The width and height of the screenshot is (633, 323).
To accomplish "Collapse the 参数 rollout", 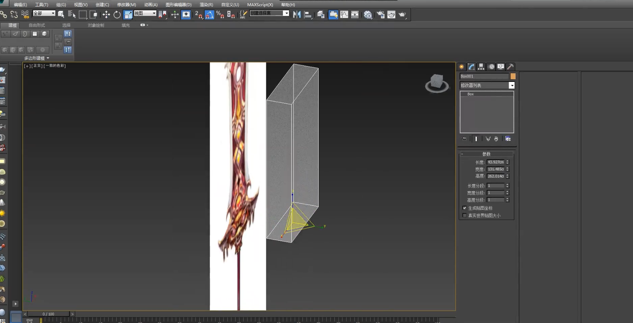I will tap(487, 154).
